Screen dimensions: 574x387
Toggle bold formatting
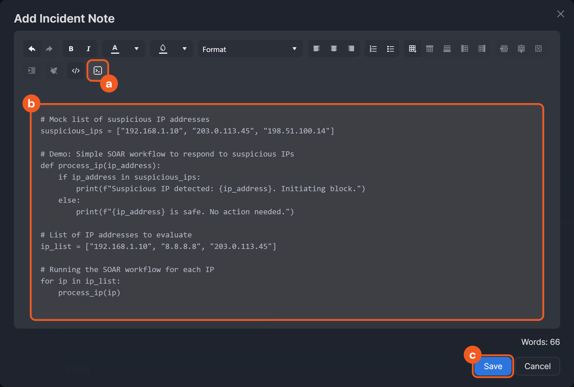71,49
